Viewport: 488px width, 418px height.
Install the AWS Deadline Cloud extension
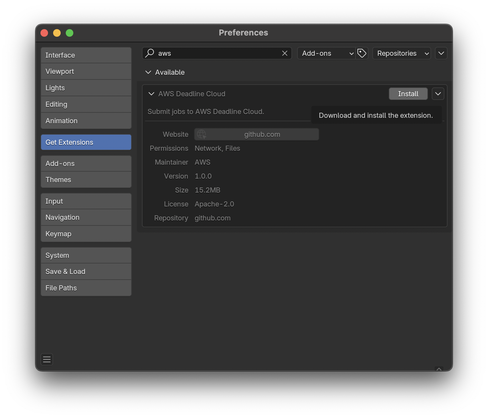coord(408,94)
